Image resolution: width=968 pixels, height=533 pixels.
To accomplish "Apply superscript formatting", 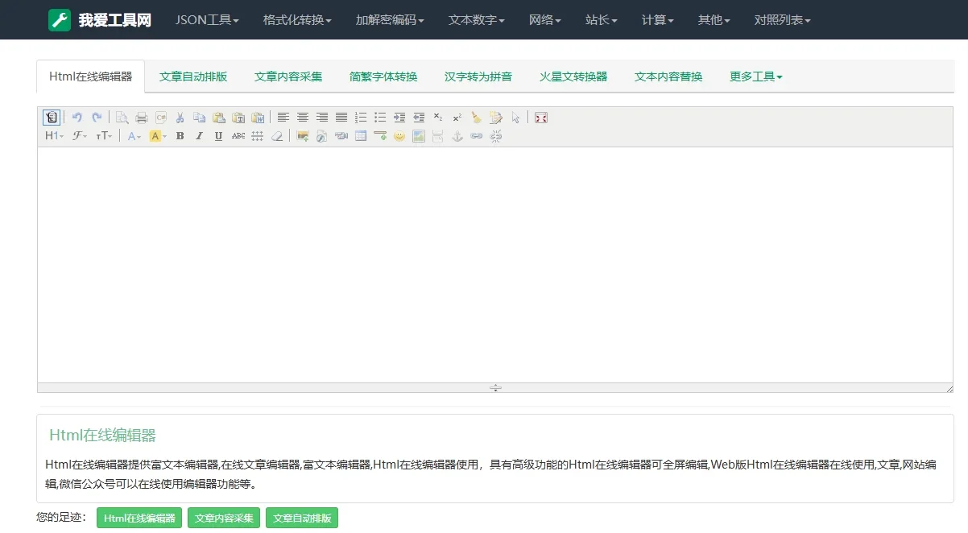I will click(x=457, y=117).
